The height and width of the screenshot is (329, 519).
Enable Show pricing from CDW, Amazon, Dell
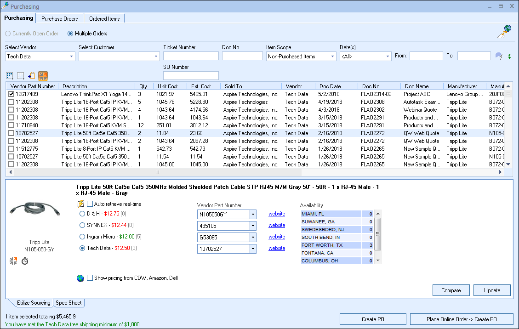pyautogui.click(x=90, y=278)
